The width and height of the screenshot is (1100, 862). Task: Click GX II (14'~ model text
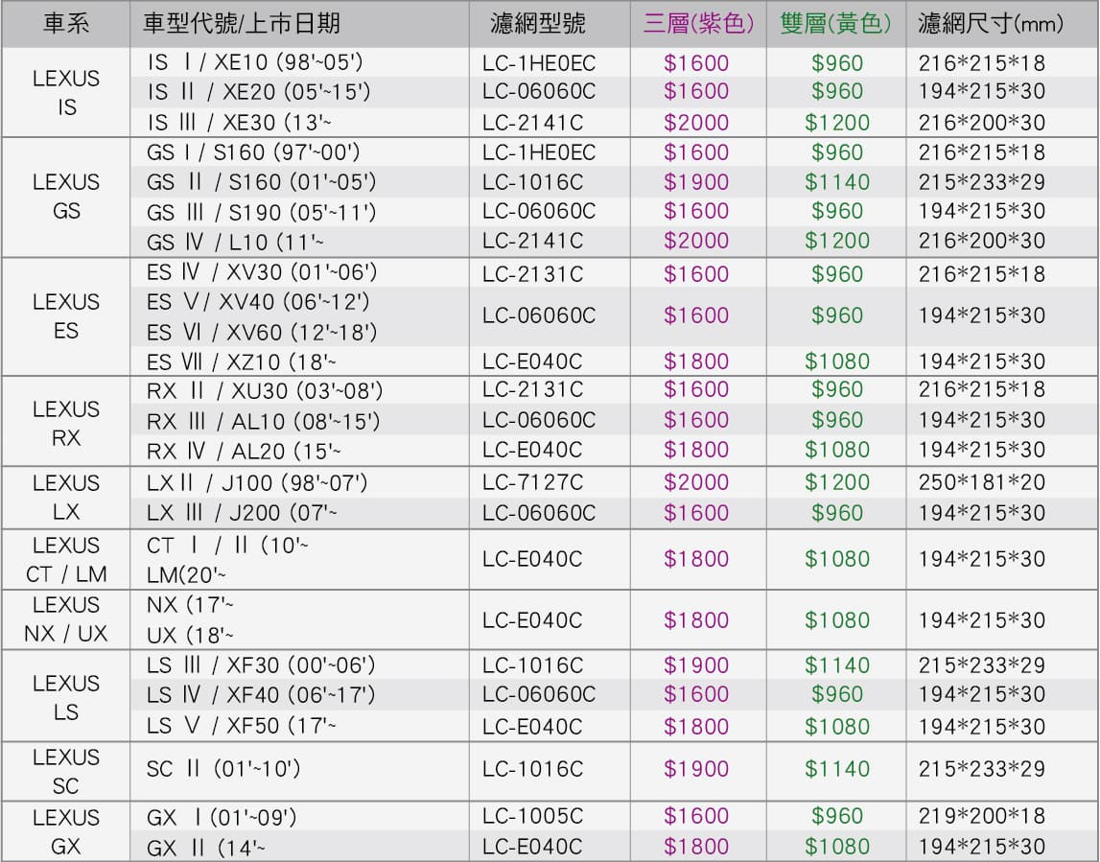[x=205, y=848]
